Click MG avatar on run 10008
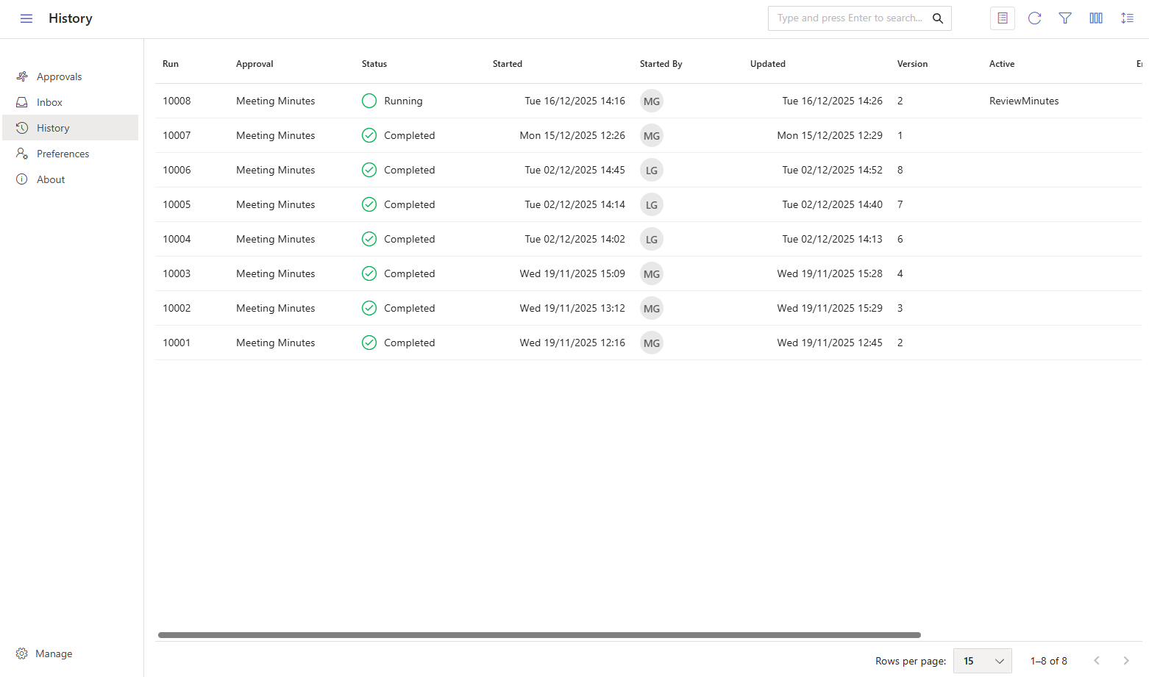The height and width of the screenshot is (677, 1149). 651,101
